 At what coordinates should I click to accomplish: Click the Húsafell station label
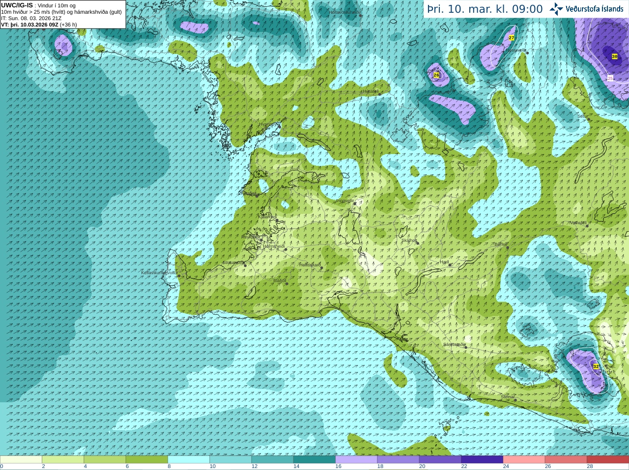coord(371,91)
